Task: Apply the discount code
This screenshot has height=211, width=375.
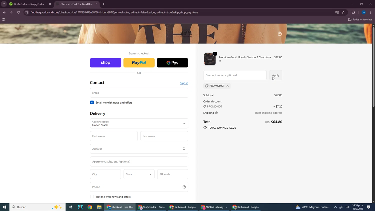Action: click(x=276, y=75)
